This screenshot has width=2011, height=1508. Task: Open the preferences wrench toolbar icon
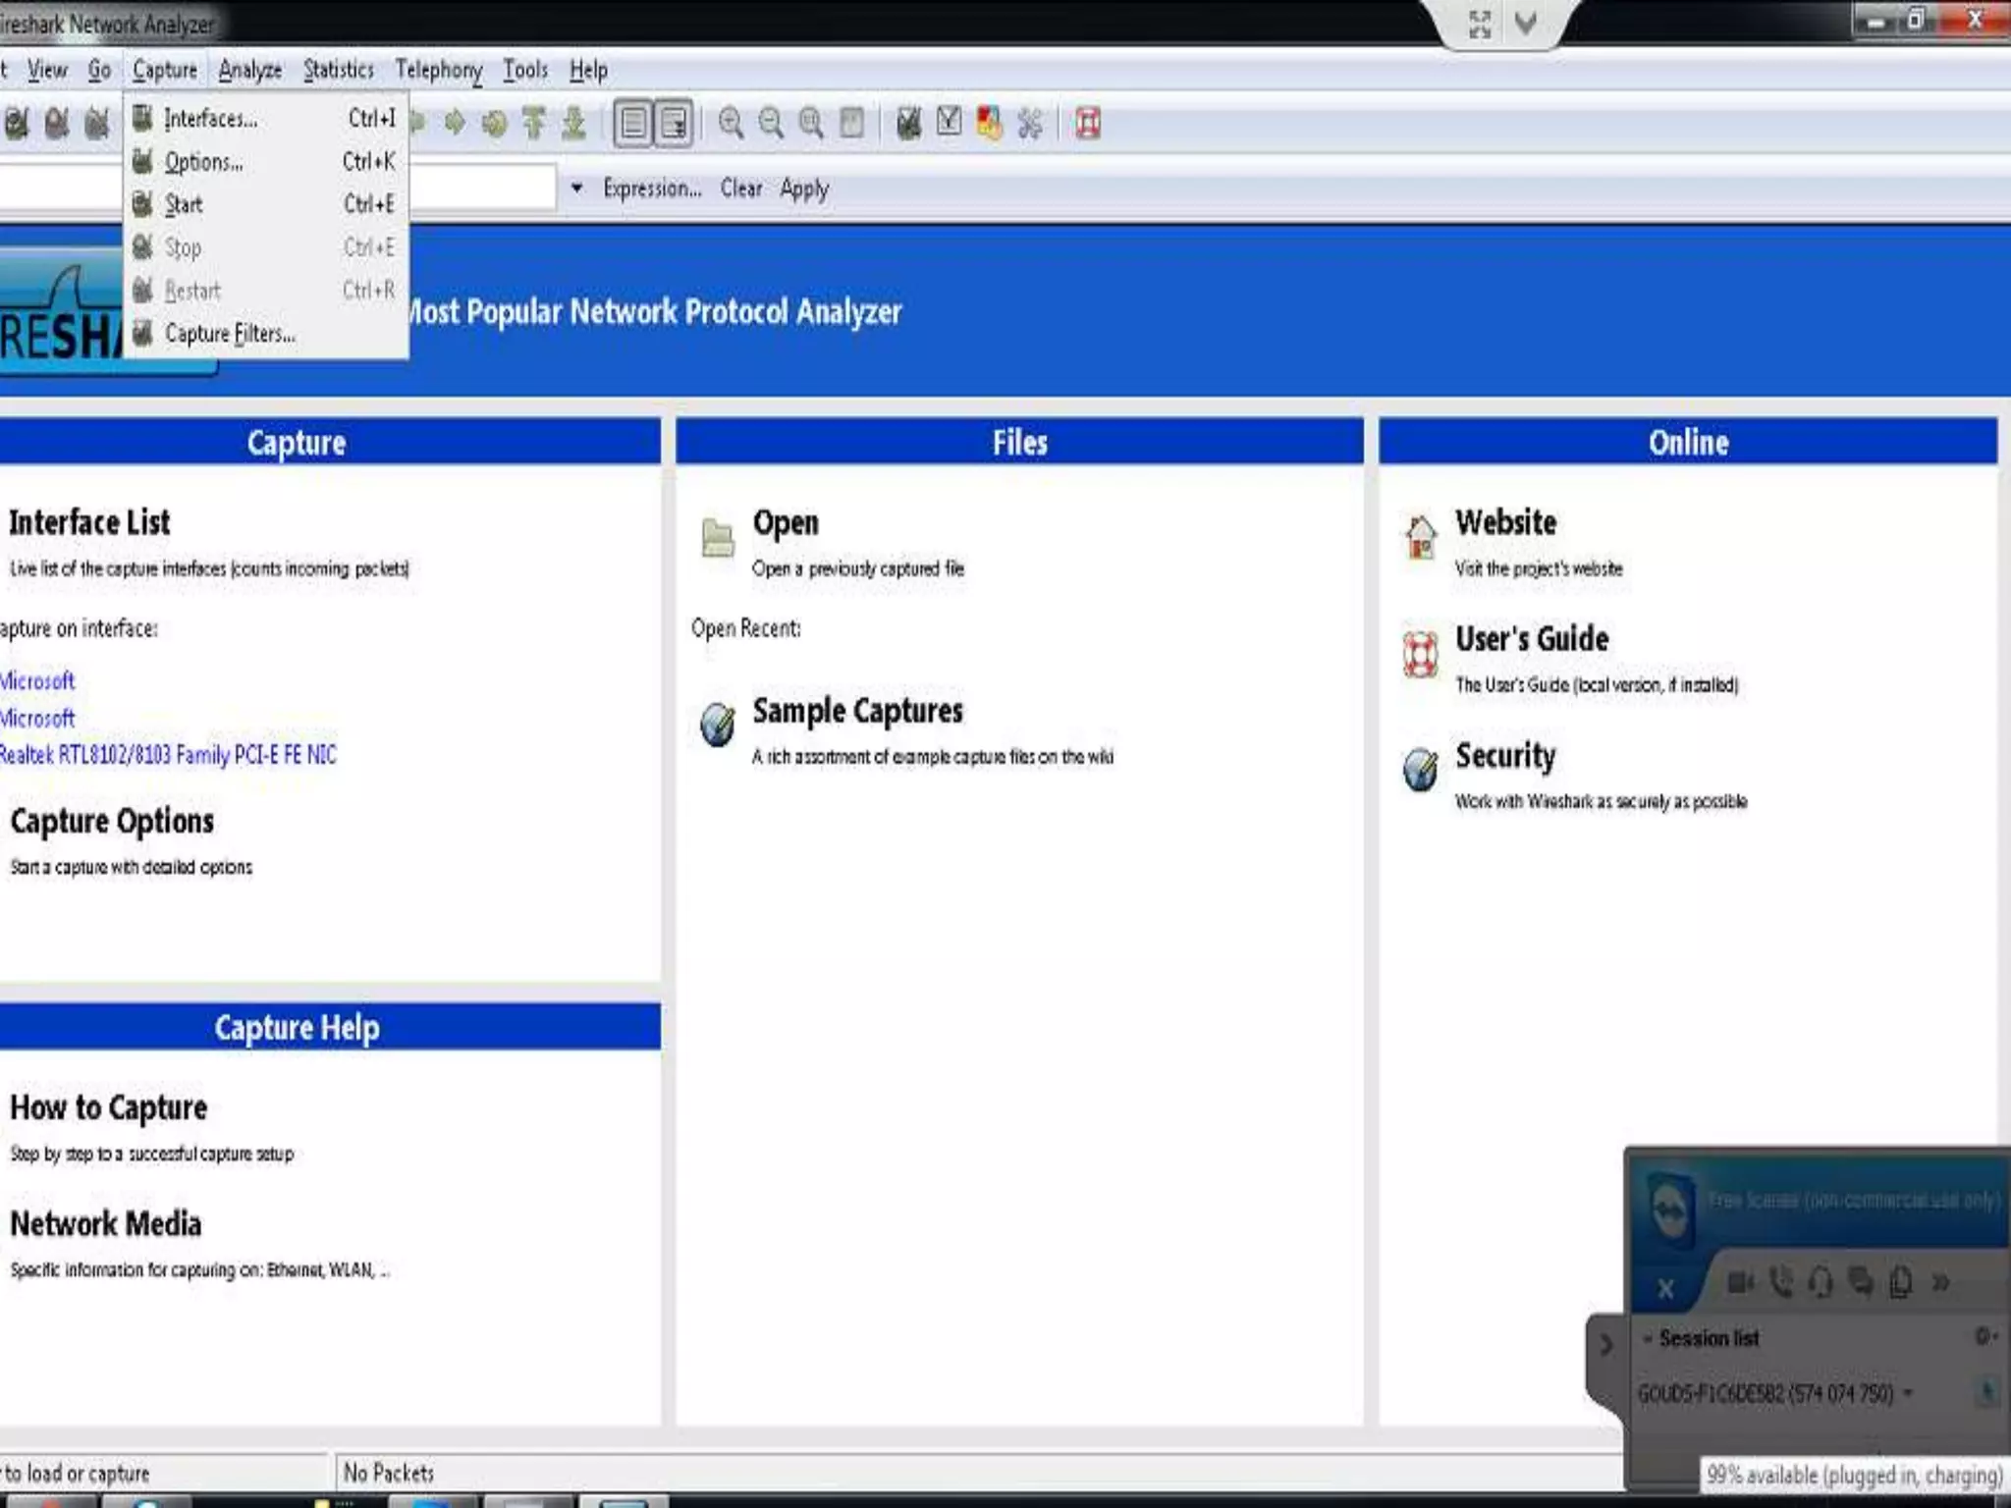(1030, 123)
